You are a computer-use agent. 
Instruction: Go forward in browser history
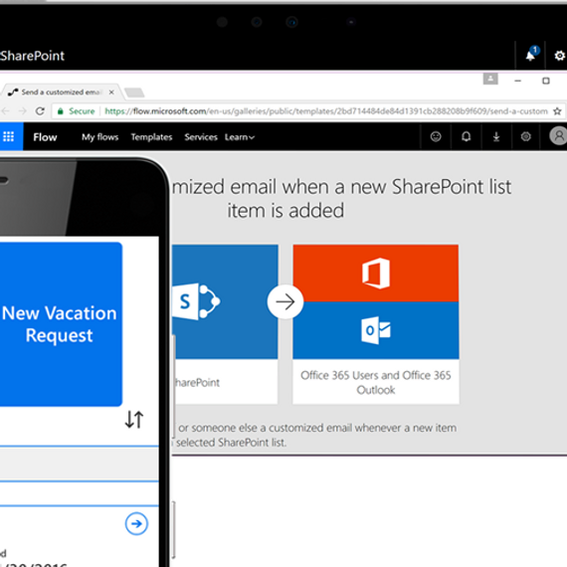(x=23, y=111)
